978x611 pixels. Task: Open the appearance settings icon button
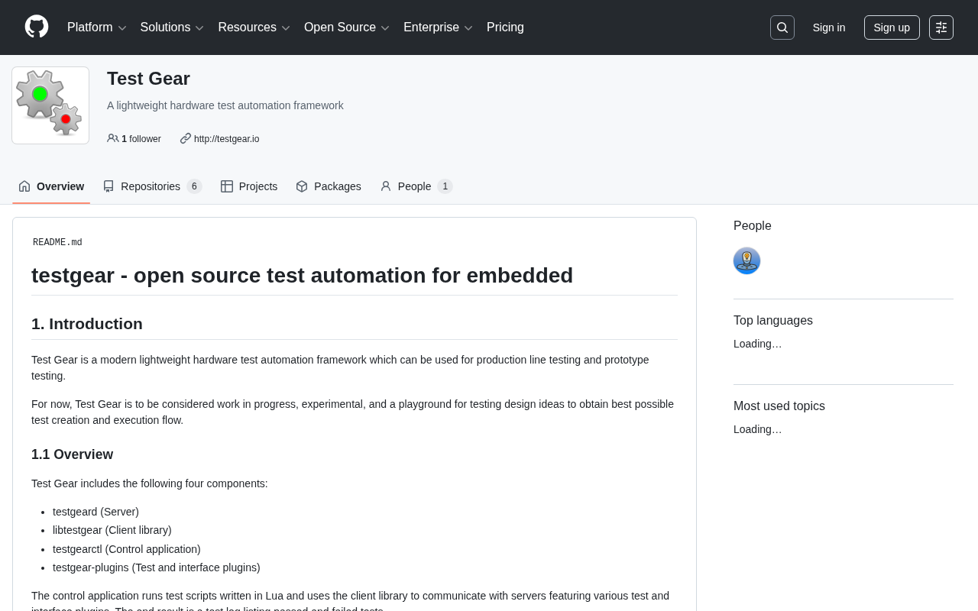[941, 27]
